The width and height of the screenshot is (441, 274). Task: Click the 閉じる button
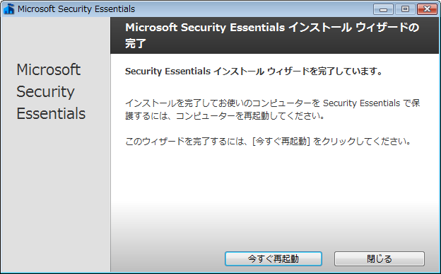(380, 258)
